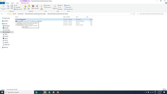Viewport: 167px width, 94px height.
Task: Select the README MD file row
Action: tap(54, 23)
